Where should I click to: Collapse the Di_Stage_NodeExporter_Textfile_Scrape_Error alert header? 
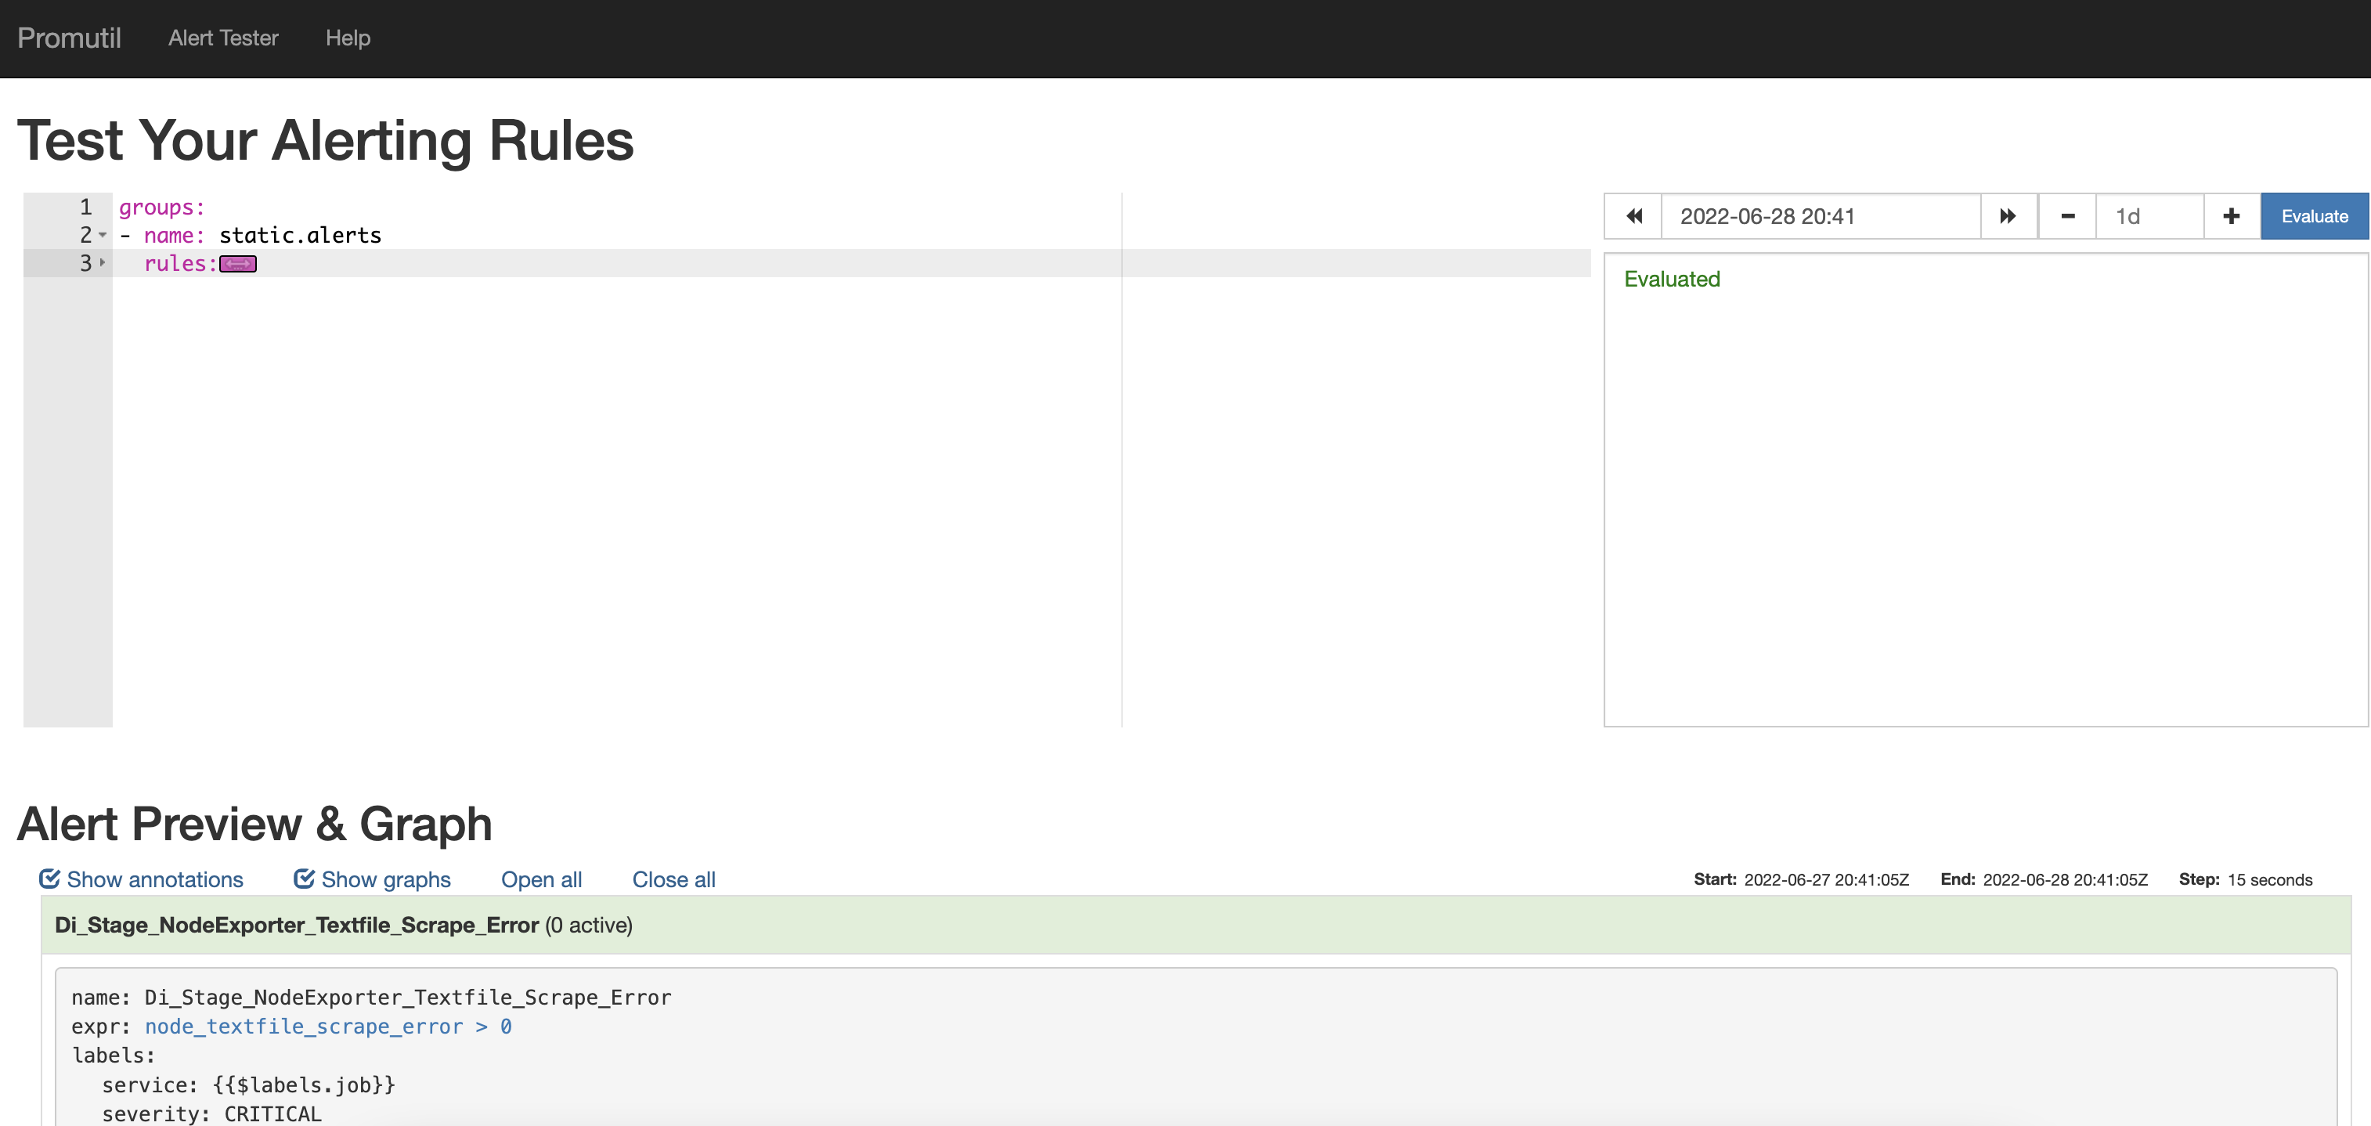[x=296, y=925]
